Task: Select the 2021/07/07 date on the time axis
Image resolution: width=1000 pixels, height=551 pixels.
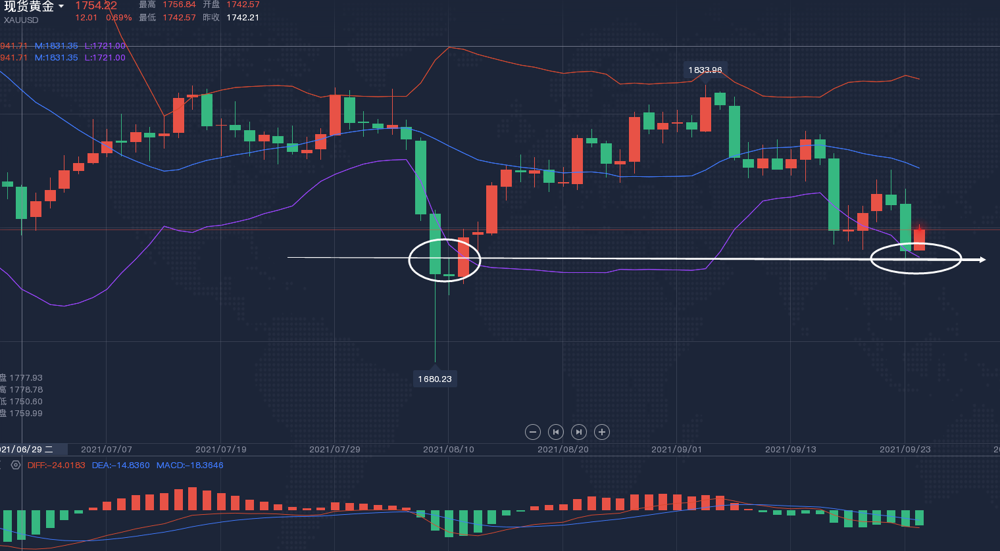Action: pos(107,450)
